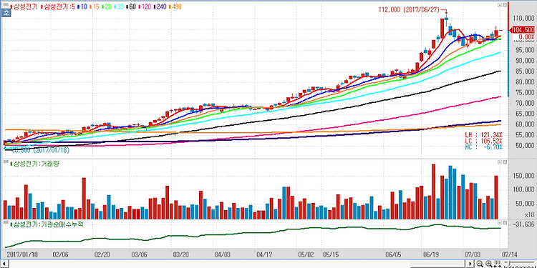
Task: Click the zoom out magnifier icon
Action: tap(480, 264)
